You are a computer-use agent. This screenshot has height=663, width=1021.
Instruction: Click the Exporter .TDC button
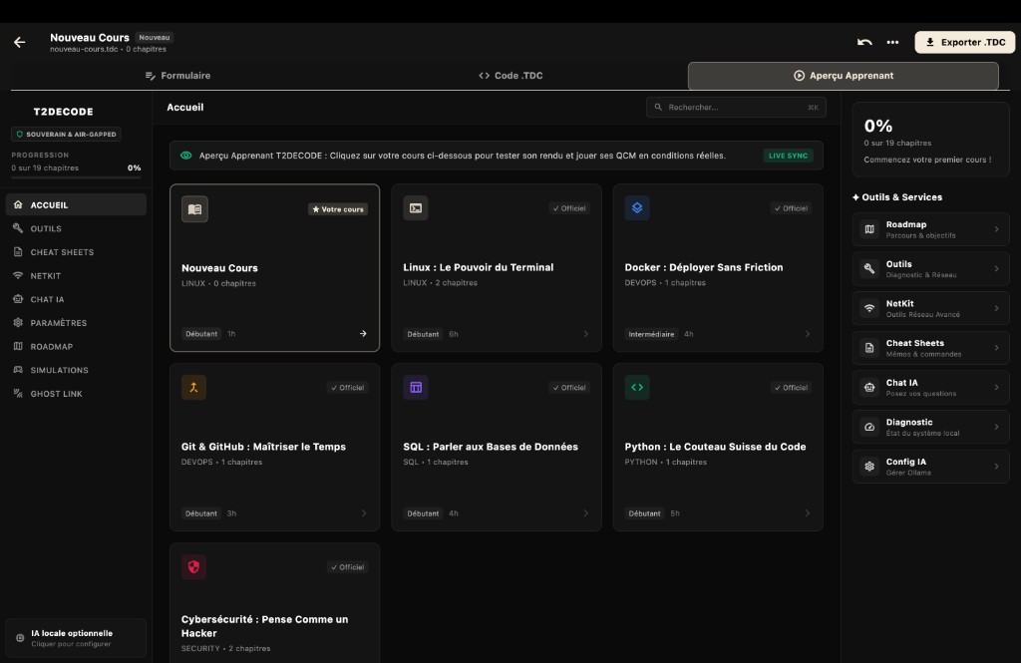tap(965, 42)
